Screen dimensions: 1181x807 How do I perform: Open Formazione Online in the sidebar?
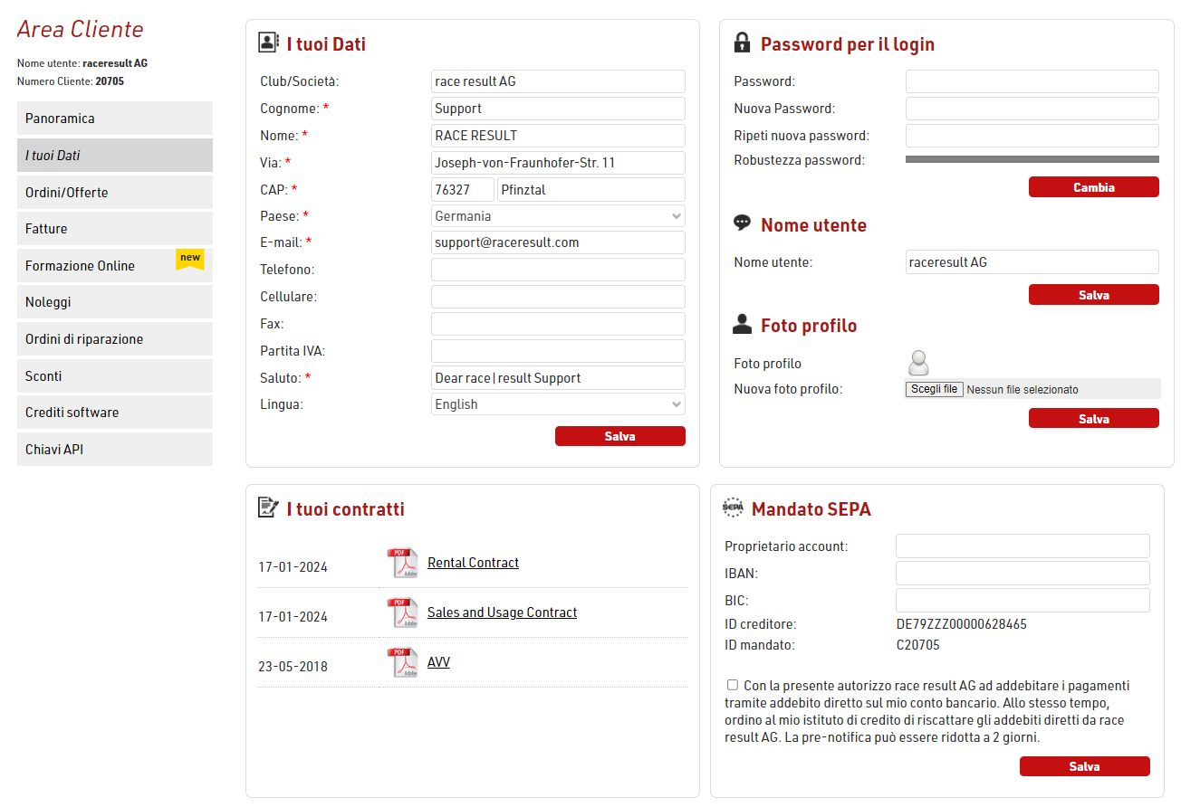(x=115, y=266)
